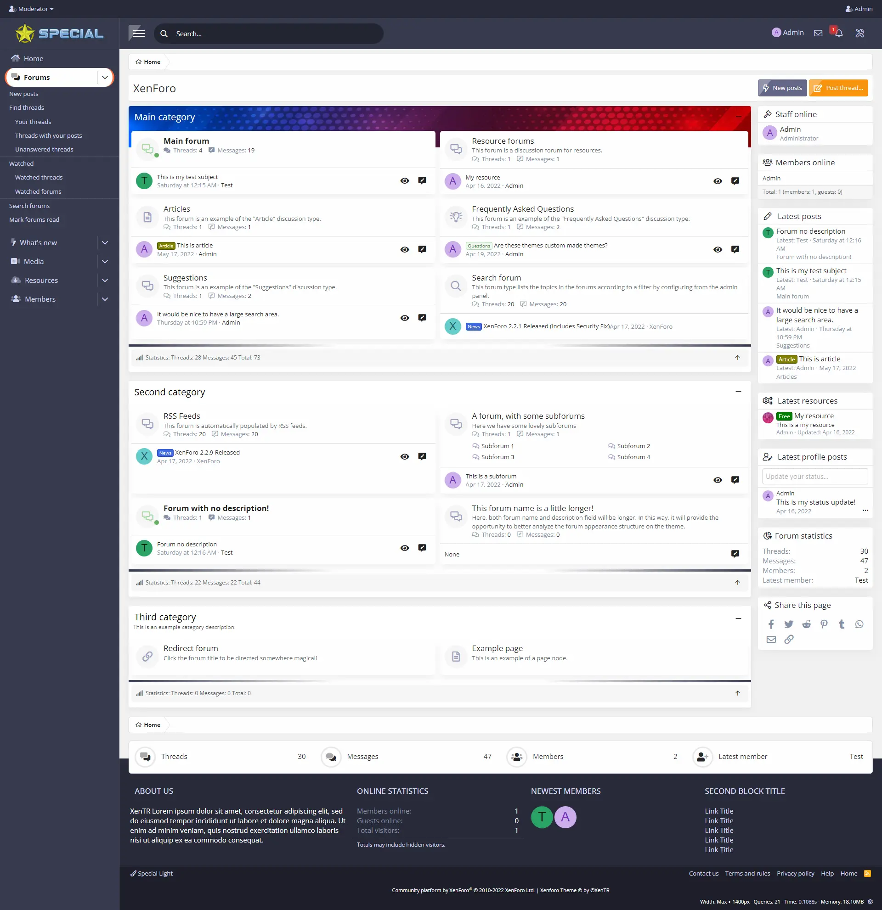Open last post icon for This is article
Image resolution: width=882 pixels, height=910 pixels.
click(422, 249)
